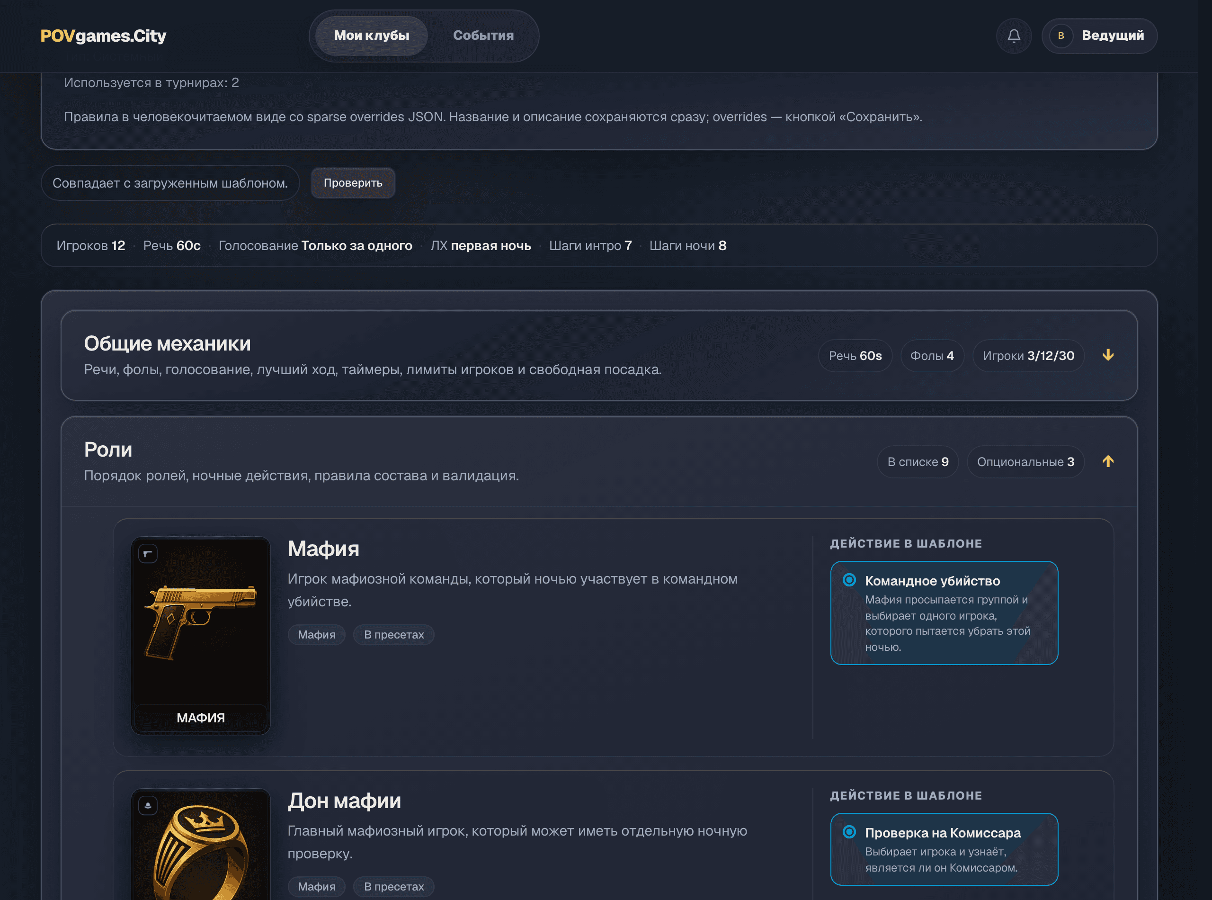The image size is (1212, 900).
Task: Open the Ведущий profile menu
Action: (x=1099, y=36)
